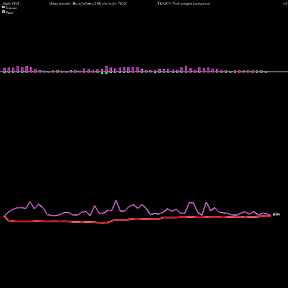Click the 'Price' legend label
Image resolution: width=288 pixels, height=288 pixels.
tap(9, 13)
